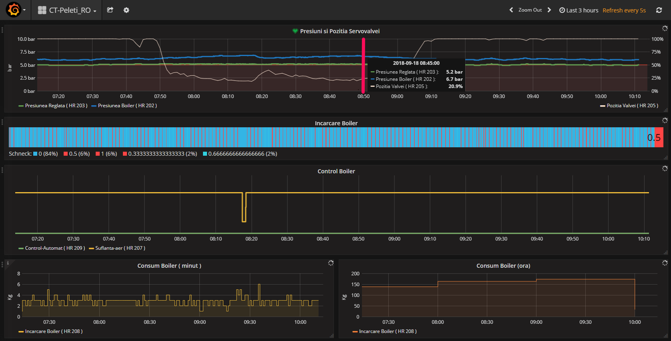Click the Zoom Out button

[530, 10]
